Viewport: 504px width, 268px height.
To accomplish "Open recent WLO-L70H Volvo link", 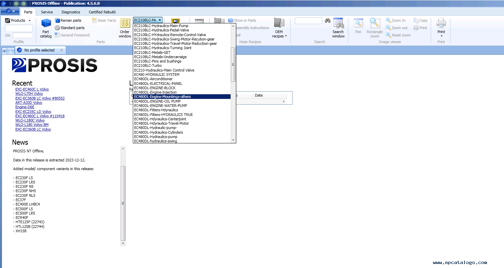I will pyautogui.click(x=29, y=94).
